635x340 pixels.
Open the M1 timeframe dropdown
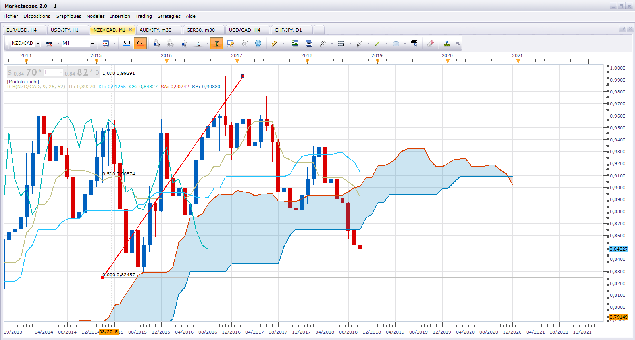[92, 44]
